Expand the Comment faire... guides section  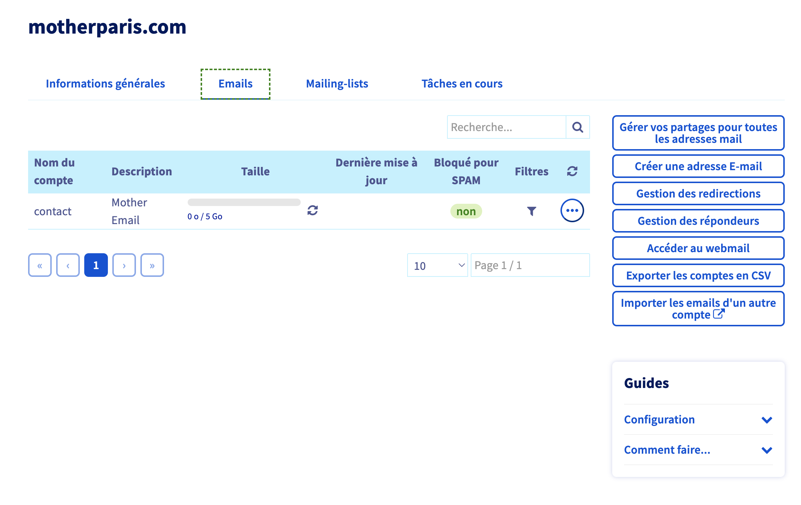pyautogui.click(x=698, y=450)
